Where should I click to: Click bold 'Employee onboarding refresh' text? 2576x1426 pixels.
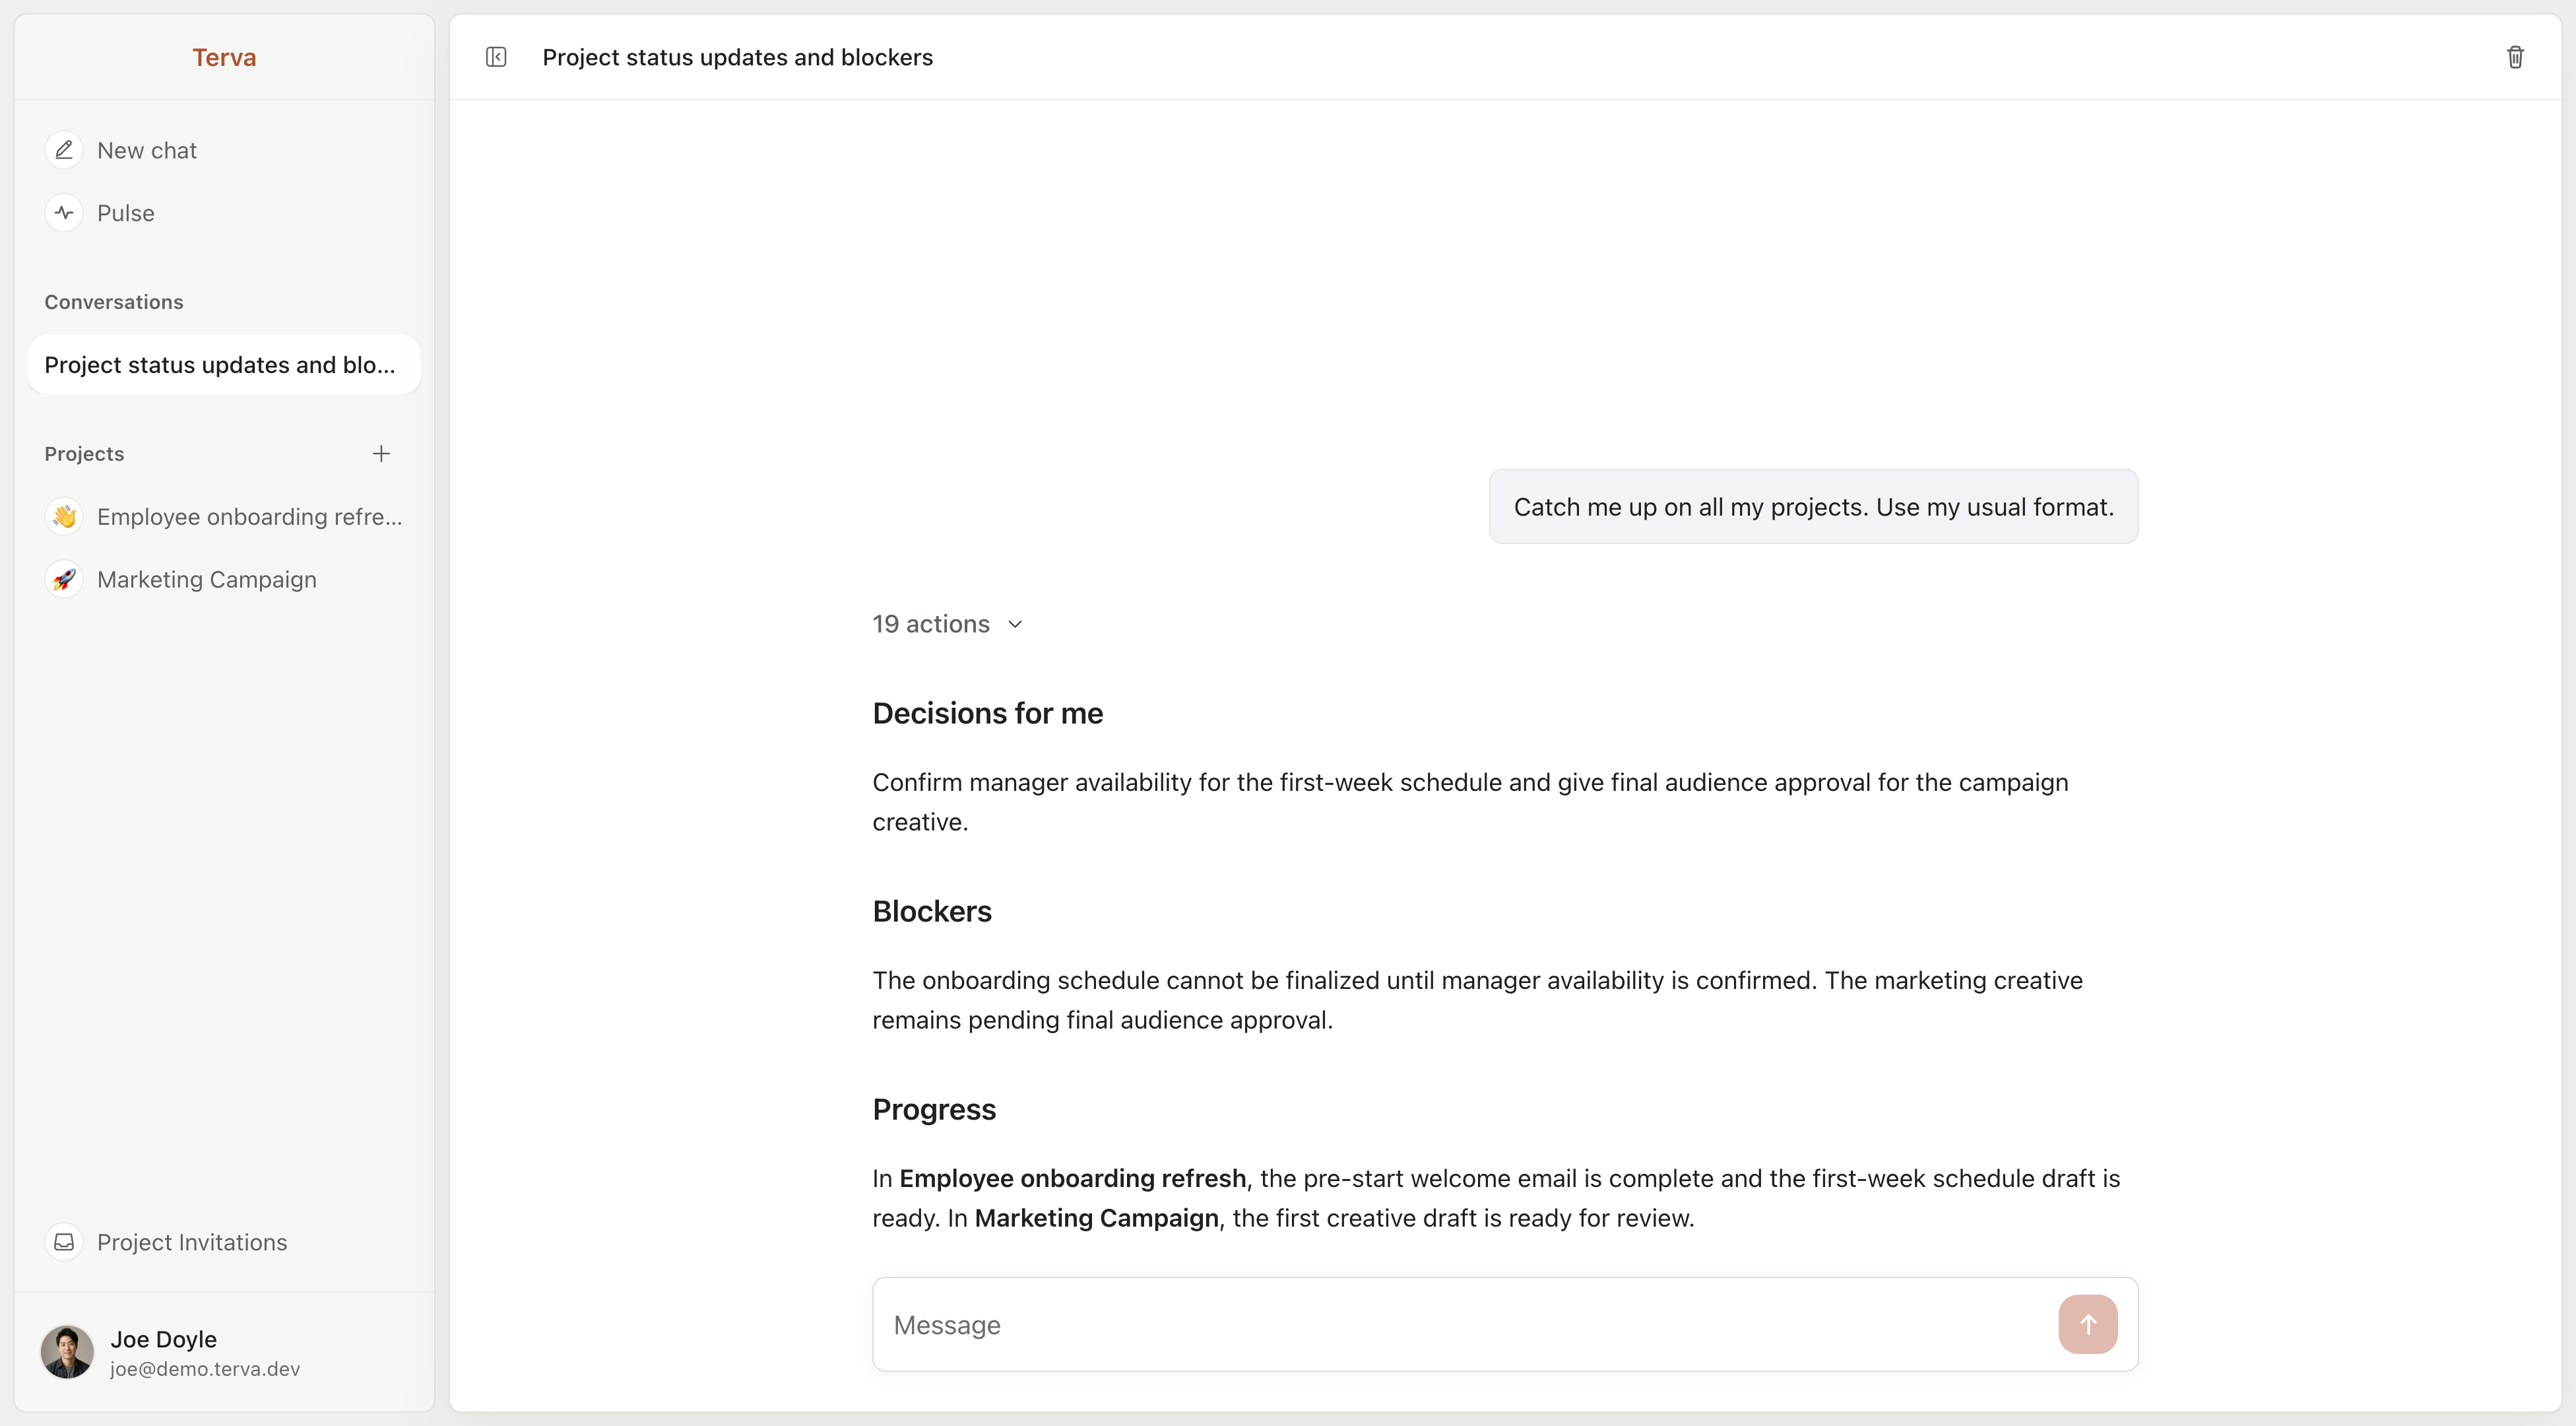point(1073,1178)
